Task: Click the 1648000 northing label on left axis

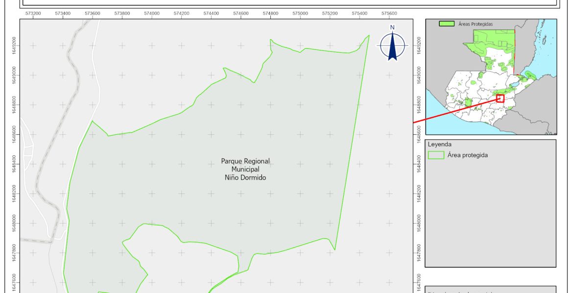Action: [x=15, y=223]
